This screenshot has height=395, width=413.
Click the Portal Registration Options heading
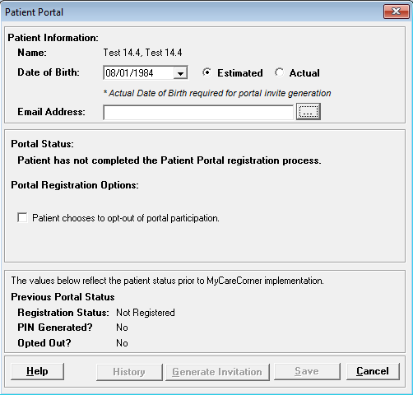tap(75, 185)
